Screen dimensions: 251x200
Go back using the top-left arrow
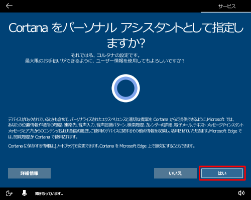[9, 6]
